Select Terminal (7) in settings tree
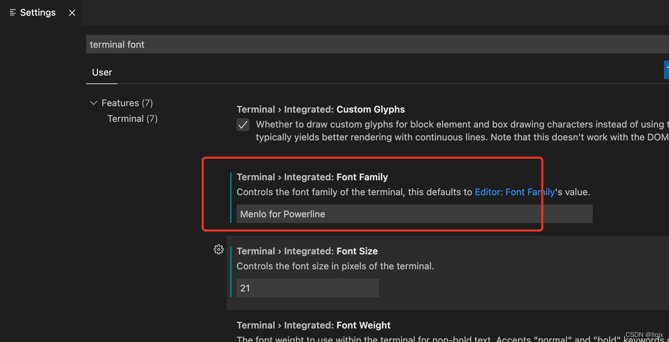Image resolution: width=669 pixels, height=342 pixels. coord(132,119)
